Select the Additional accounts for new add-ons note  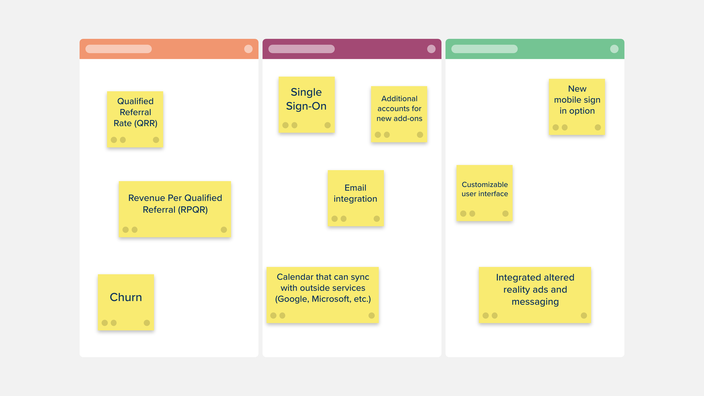tap(399, 109)
